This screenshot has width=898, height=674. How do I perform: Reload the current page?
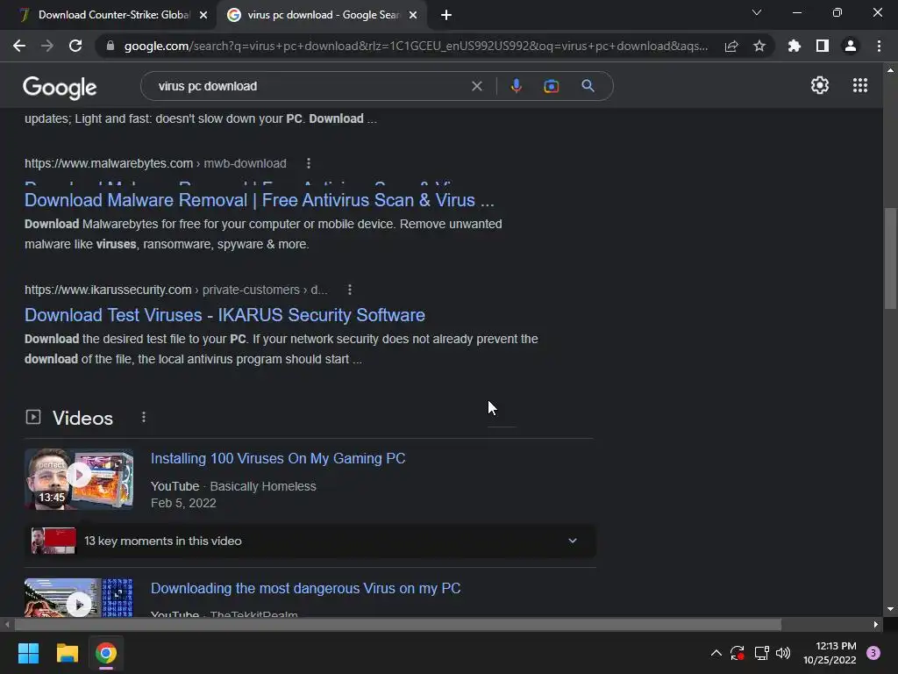point(75,46)
